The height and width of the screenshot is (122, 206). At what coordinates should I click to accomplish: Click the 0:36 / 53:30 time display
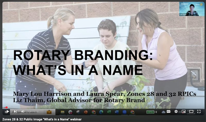33,111
